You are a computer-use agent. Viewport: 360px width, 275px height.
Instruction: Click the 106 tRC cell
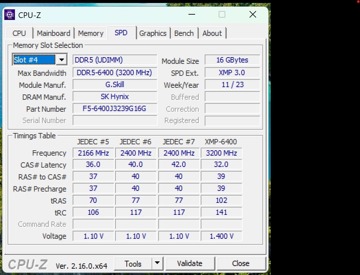click(x=93, y=212)
